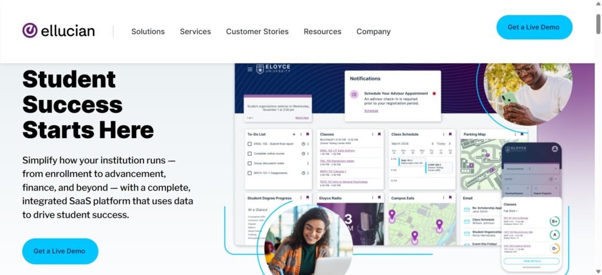Open MATH 101 Calculus 1 link
The image size is (602, 275).
click(x=333, y=172)
